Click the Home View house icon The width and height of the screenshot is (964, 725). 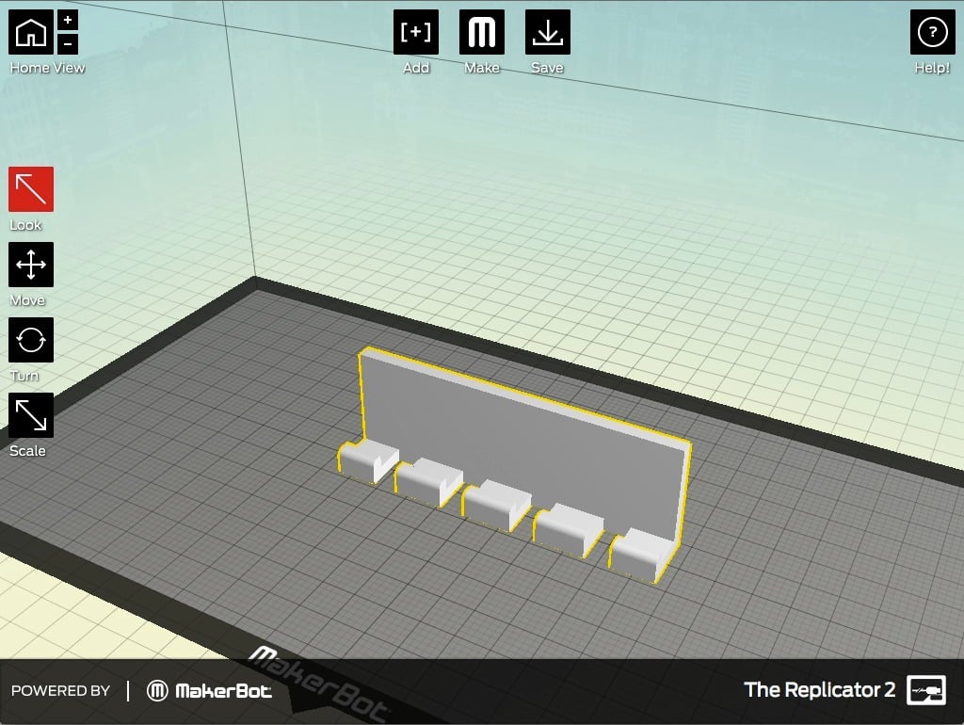click(31, 33)
